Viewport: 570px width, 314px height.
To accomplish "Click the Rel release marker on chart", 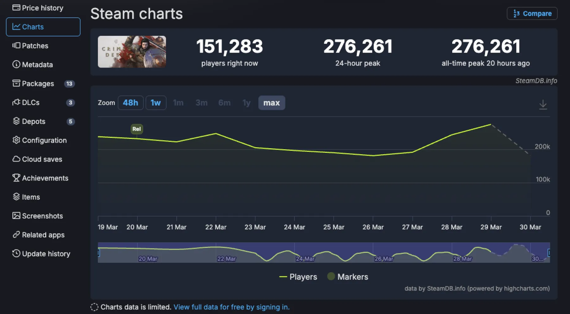I will click(x=137, y=129).
